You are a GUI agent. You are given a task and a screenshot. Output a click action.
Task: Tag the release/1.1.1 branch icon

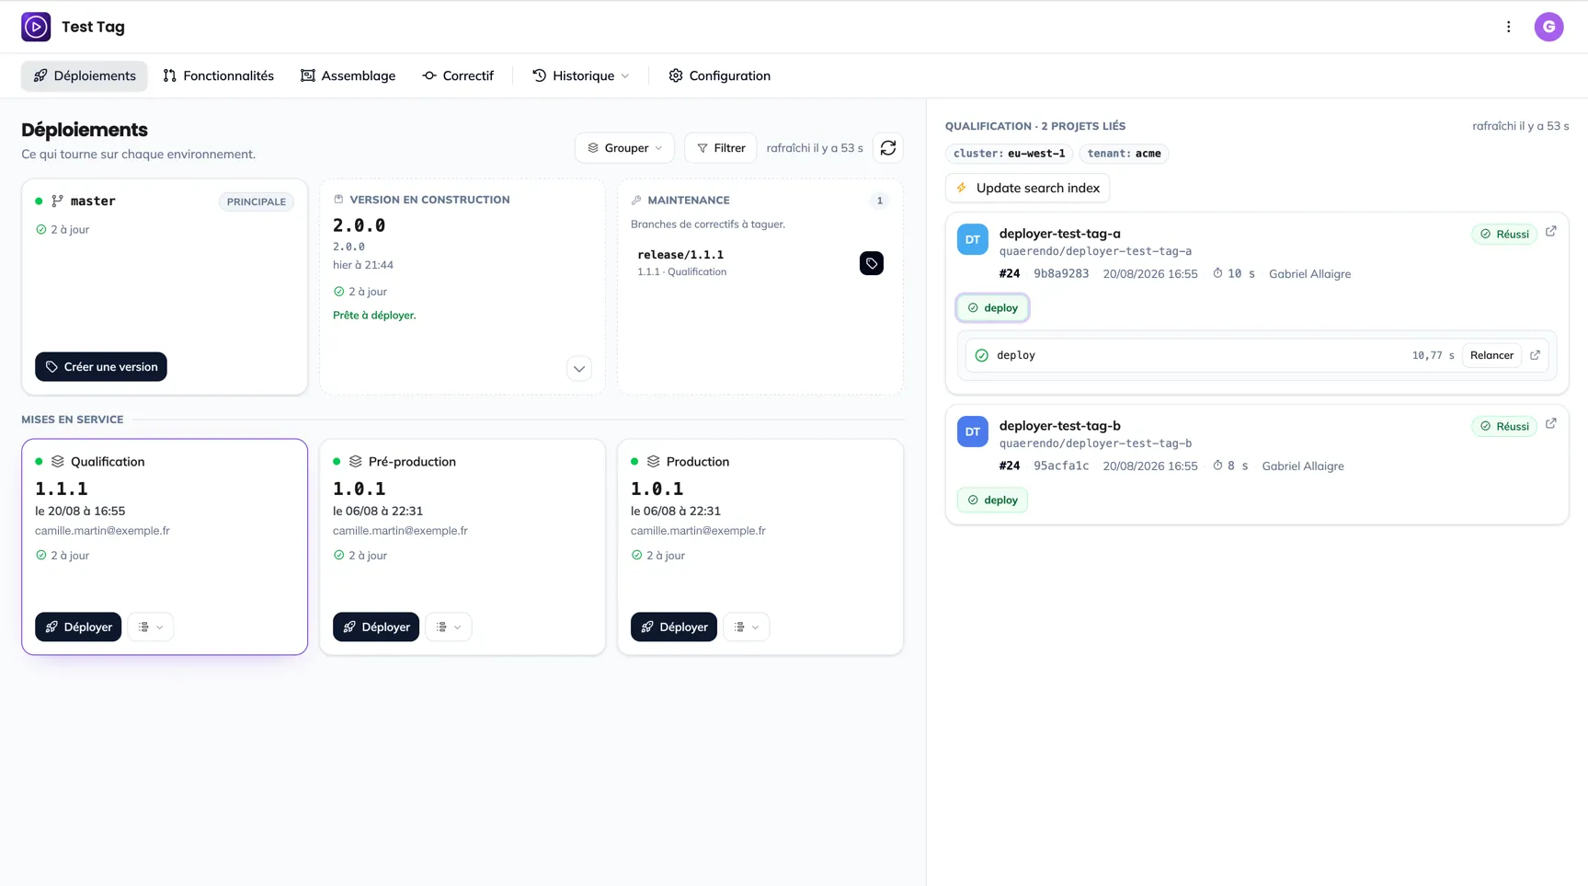872,263
